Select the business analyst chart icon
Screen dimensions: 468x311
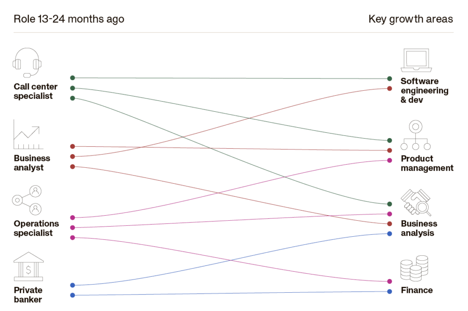click(28, 135)
